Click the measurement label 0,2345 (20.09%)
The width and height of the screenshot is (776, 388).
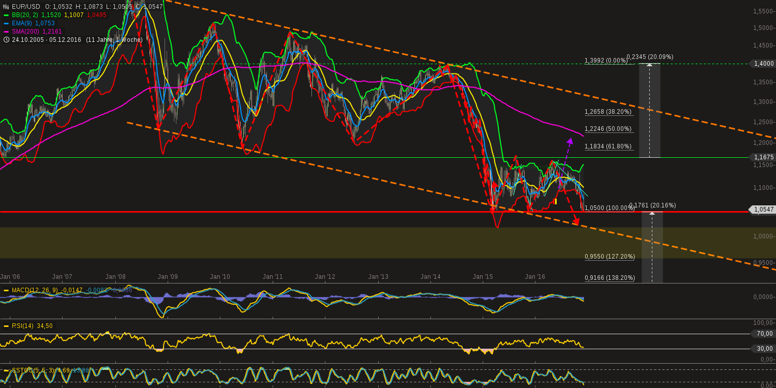[650, 57]
